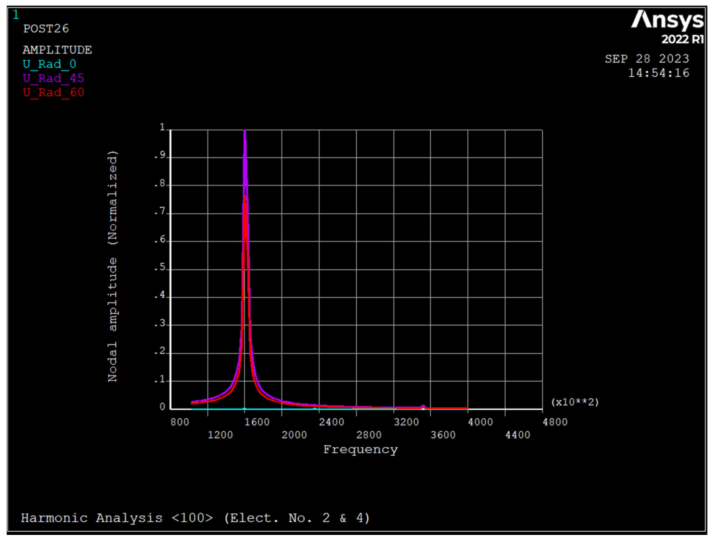Screen dimensions: 715x541
Task: Click the POST26 label
Action: (46, 29)
